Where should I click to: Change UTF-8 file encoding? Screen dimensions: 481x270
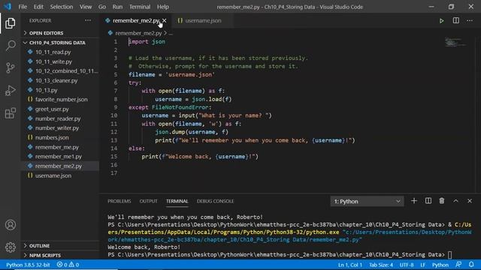[x=407, y=265]
